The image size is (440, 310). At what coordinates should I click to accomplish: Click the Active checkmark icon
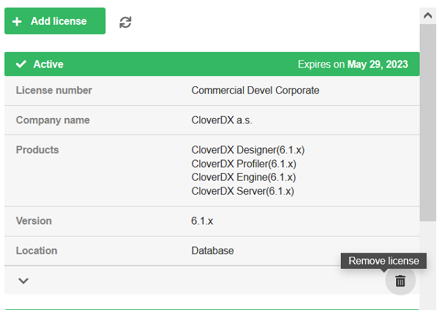click(x=21, y=64)
